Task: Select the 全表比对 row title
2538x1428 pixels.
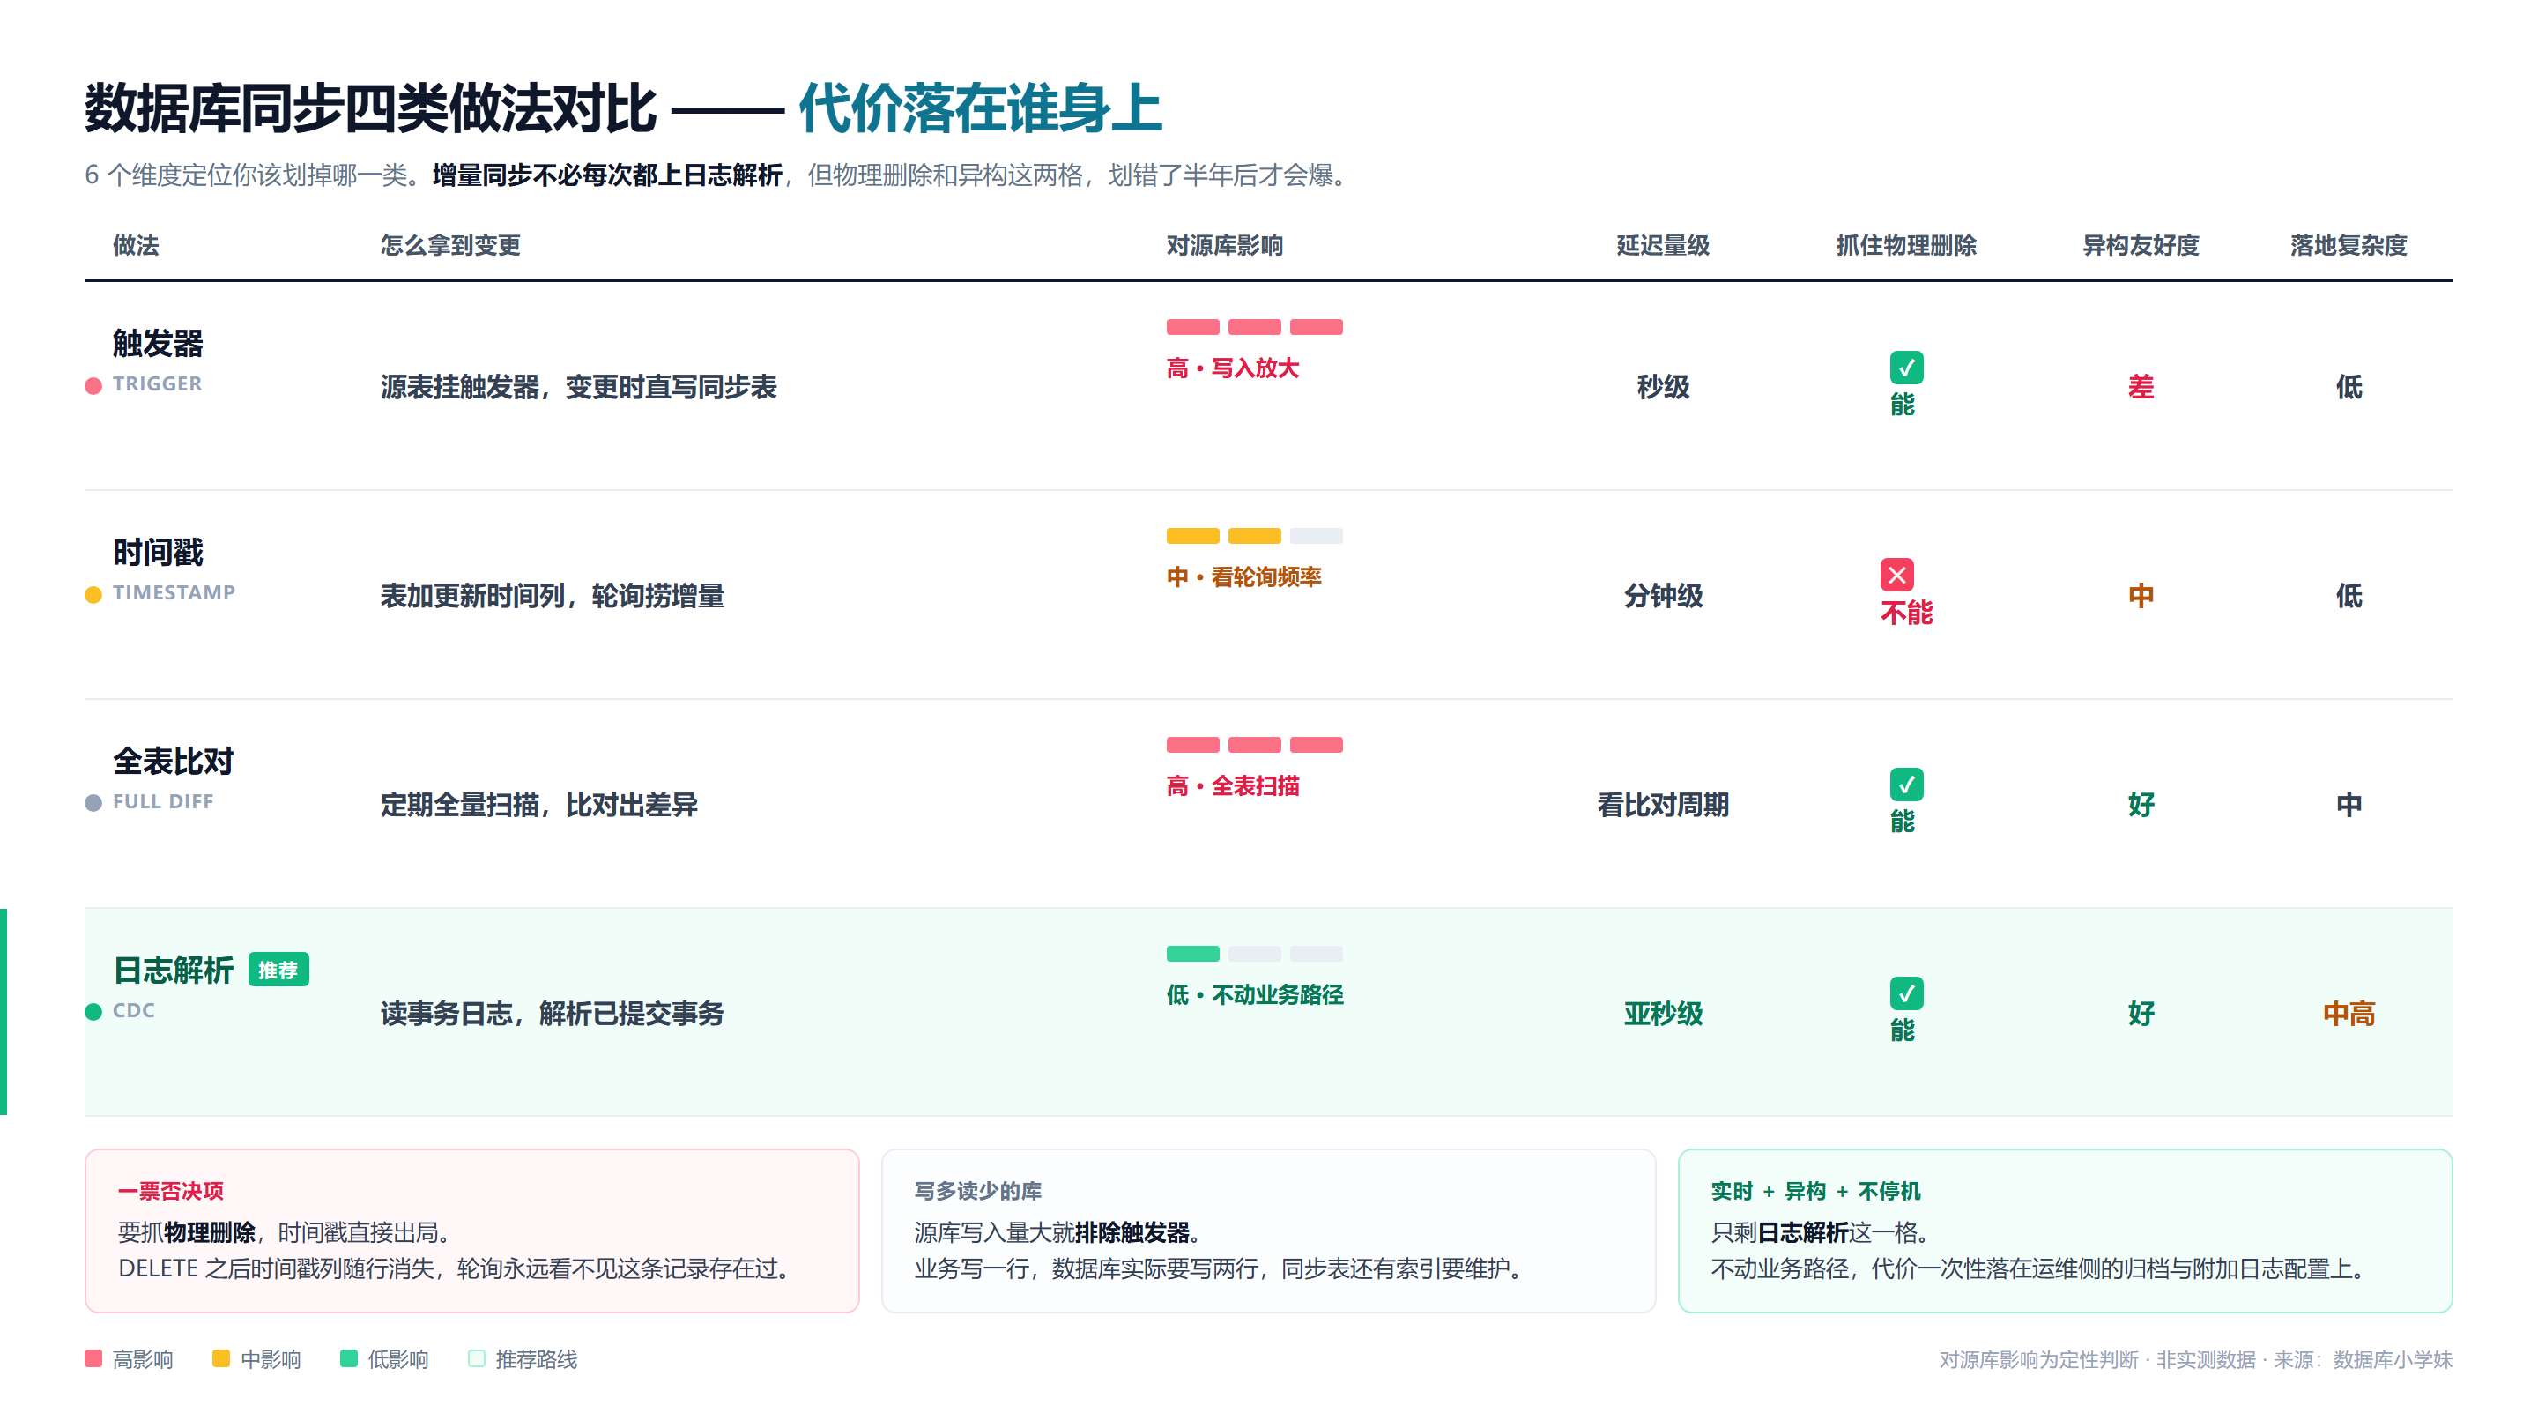Action: [174, 761]
